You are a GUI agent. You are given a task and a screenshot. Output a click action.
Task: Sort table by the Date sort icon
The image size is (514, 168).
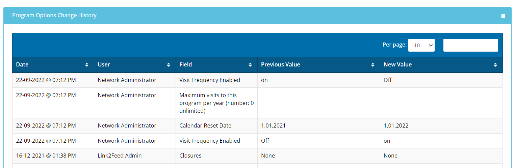(87, 65)
